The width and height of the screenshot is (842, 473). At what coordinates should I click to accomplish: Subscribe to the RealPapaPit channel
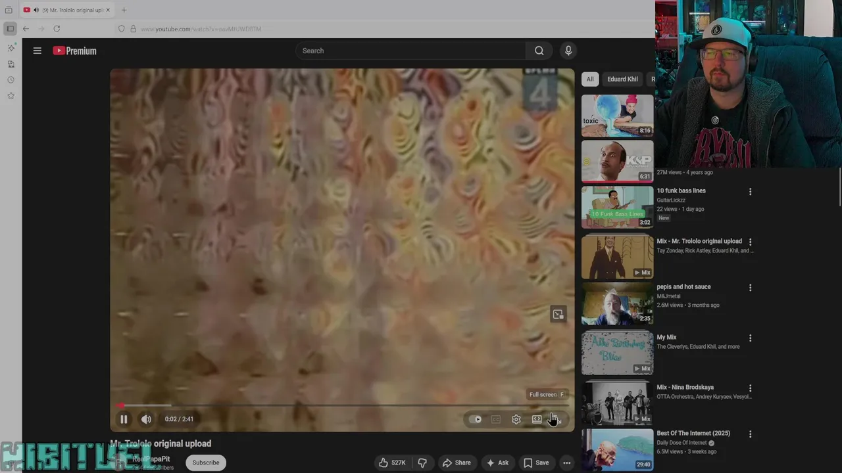click(x=206, y=462)
